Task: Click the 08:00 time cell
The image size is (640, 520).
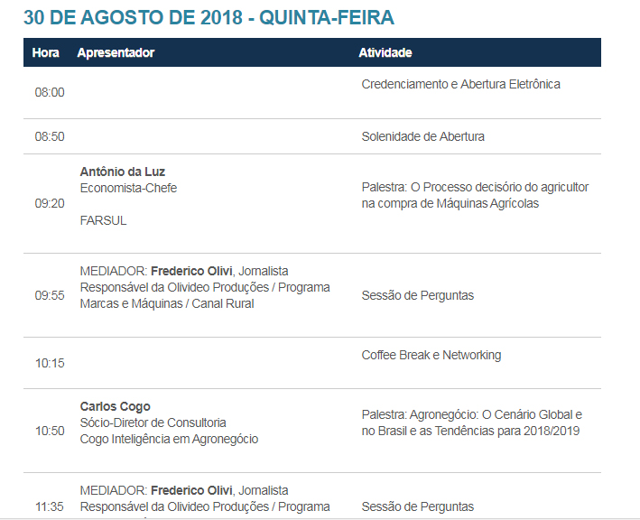Action: (x=50, y=92)
